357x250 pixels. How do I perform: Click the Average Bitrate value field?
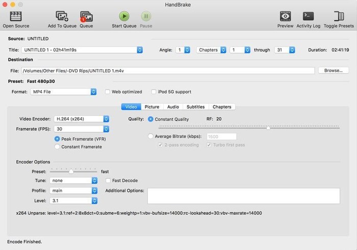(x=221, y=136)
